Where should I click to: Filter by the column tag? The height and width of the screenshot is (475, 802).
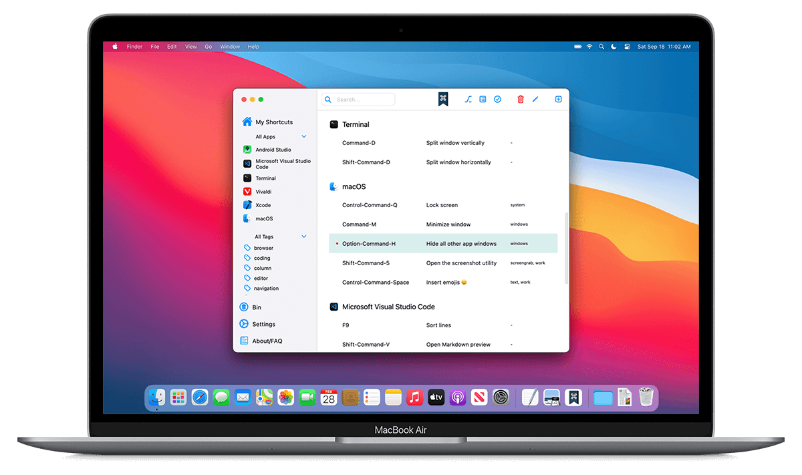pos(258,268)
